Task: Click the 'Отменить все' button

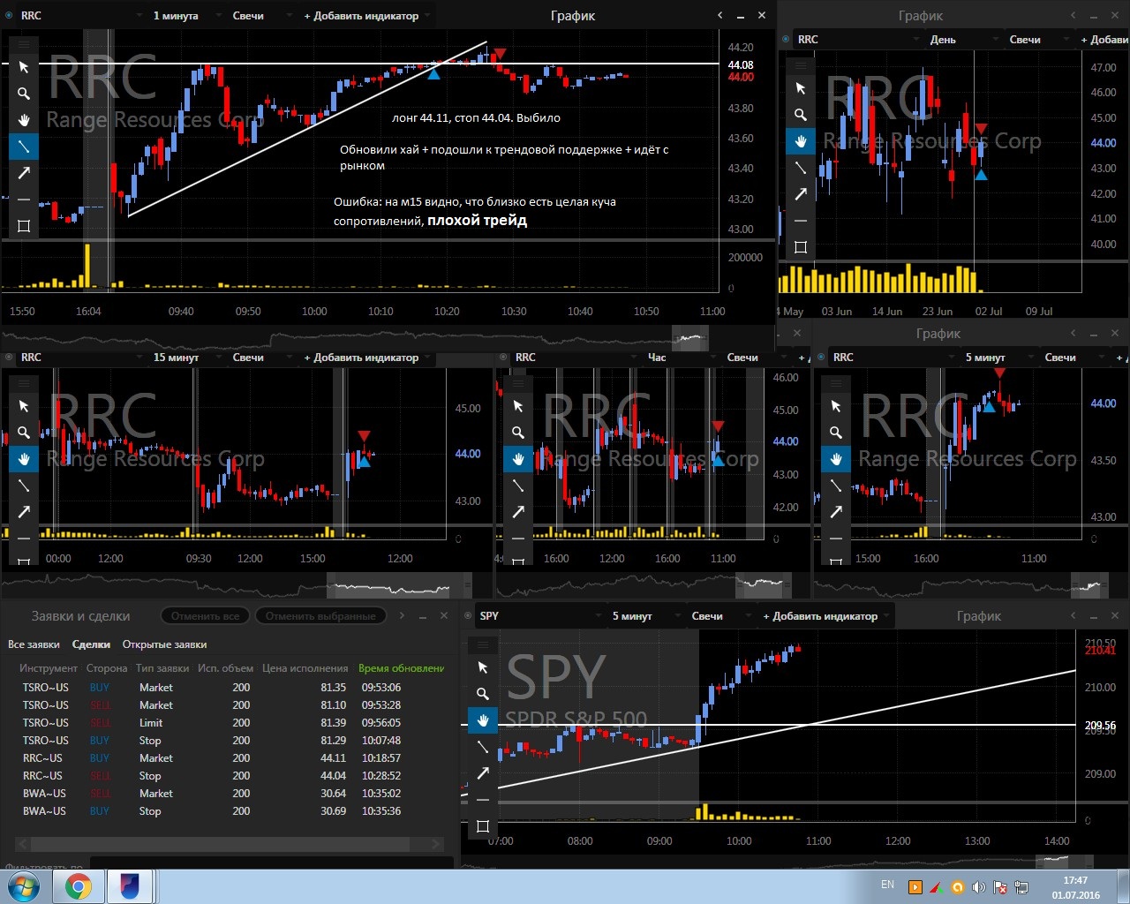Action: [206, 616]
